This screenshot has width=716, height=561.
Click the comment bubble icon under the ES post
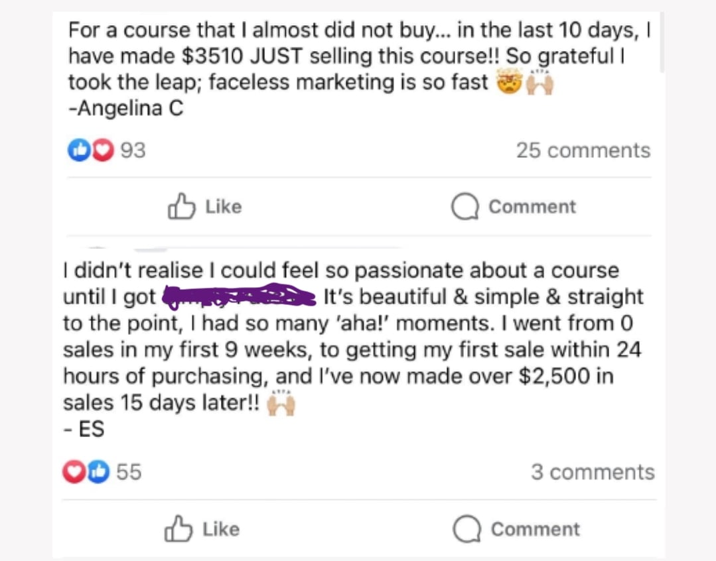coord(466,529)
